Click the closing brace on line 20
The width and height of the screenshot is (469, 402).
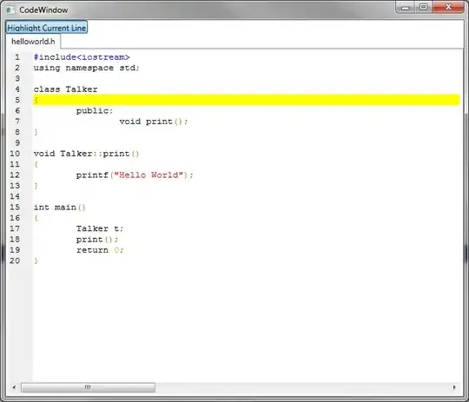[x=36, y=260]
